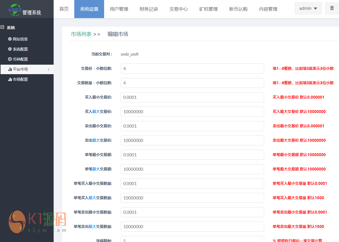Expand the 平台市场 chevron arrow
Viewport: 339px width, 242px height.
[48, 69]
